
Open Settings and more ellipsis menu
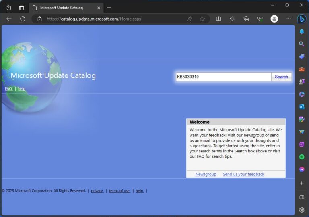click(x=288, y=19)
